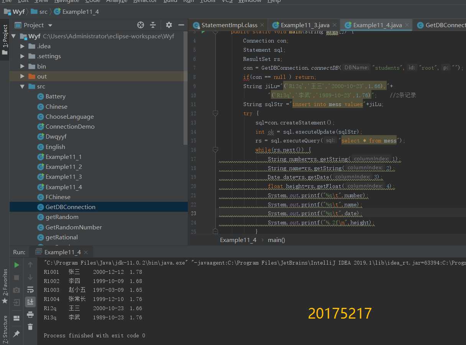
Task: Open the Project view dropdown
Action: [50, 25]
